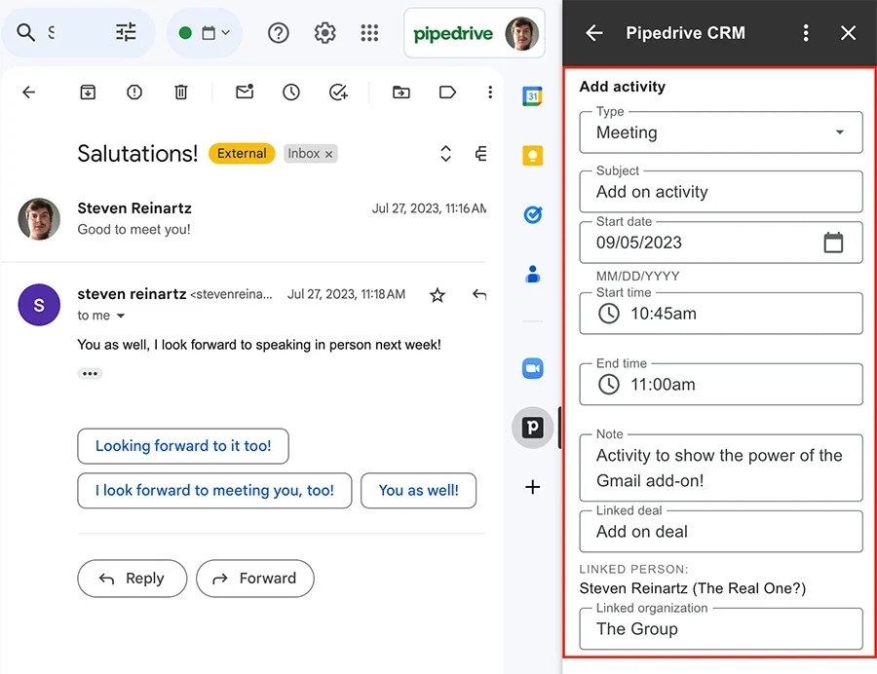Open the Google Contacts side panel
The width and height of the screenshot is (877, 674).
click(x=532, y=274)
